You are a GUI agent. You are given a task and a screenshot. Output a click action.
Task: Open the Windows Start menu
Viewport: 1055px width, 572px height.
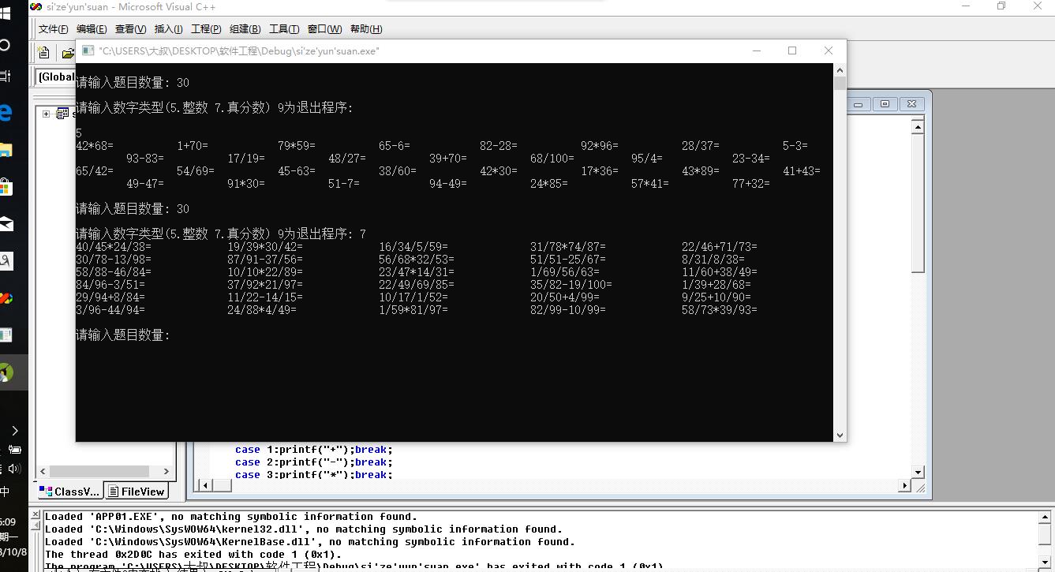[5, 13]
